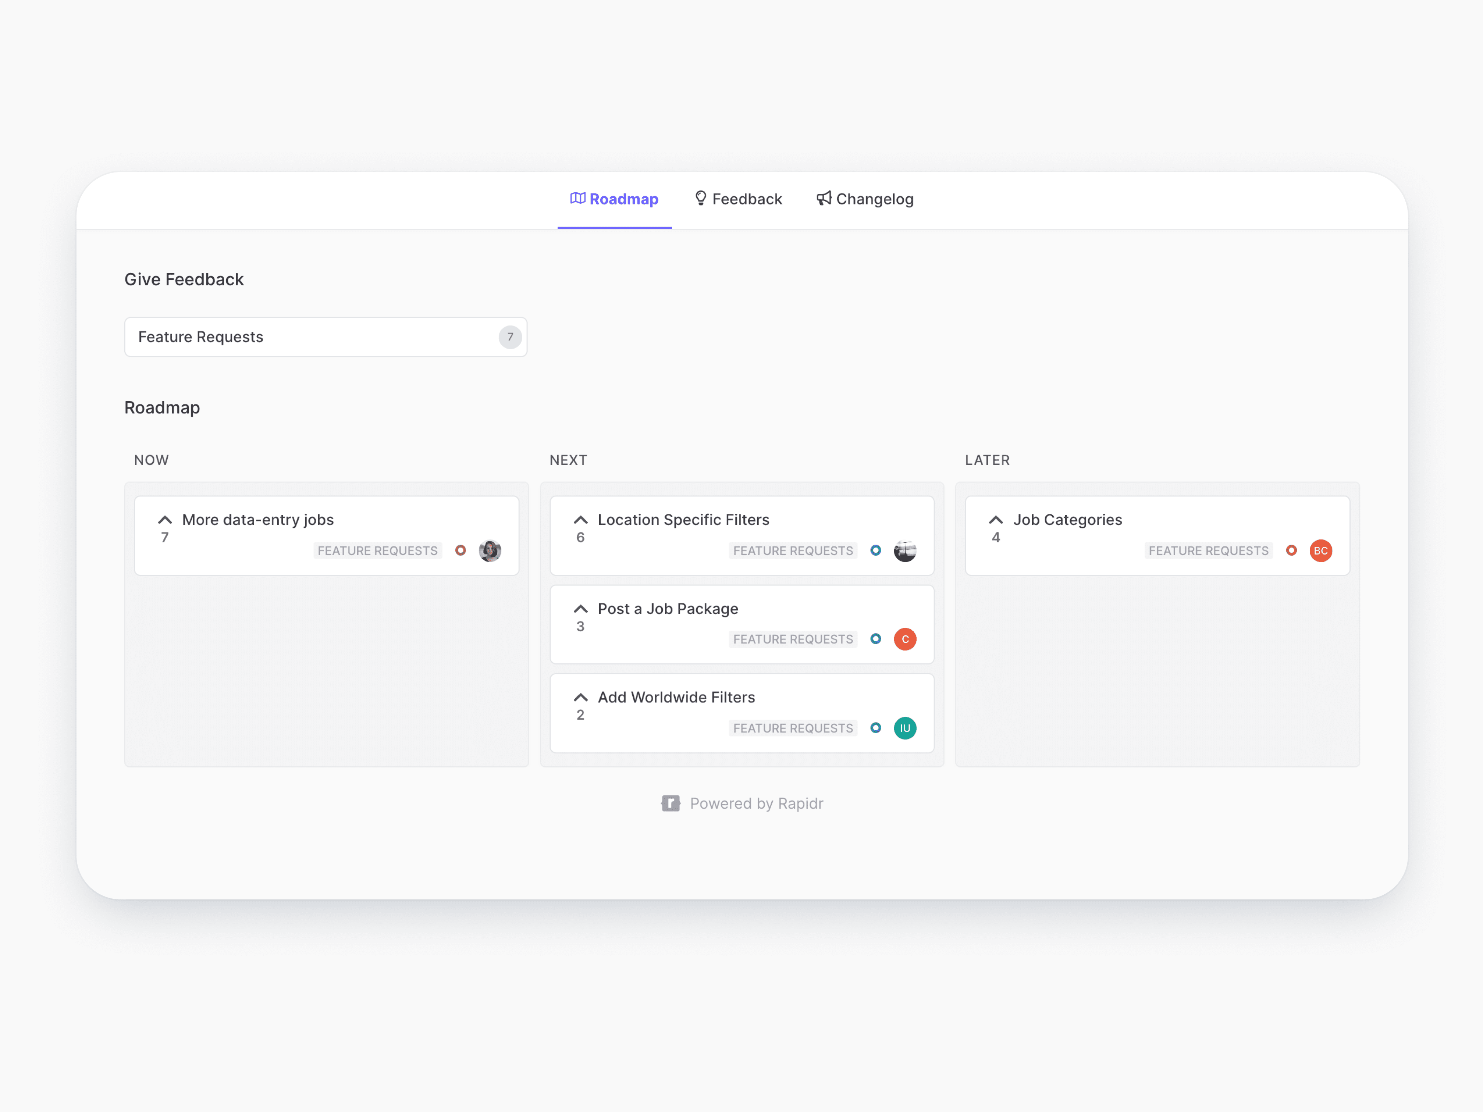Image resolution: width=1483 pixels, height=1112 pixels.
Task: Click the red status dot on More data-entry jobs
Action: pyautogui.click(x=460, y=550)
